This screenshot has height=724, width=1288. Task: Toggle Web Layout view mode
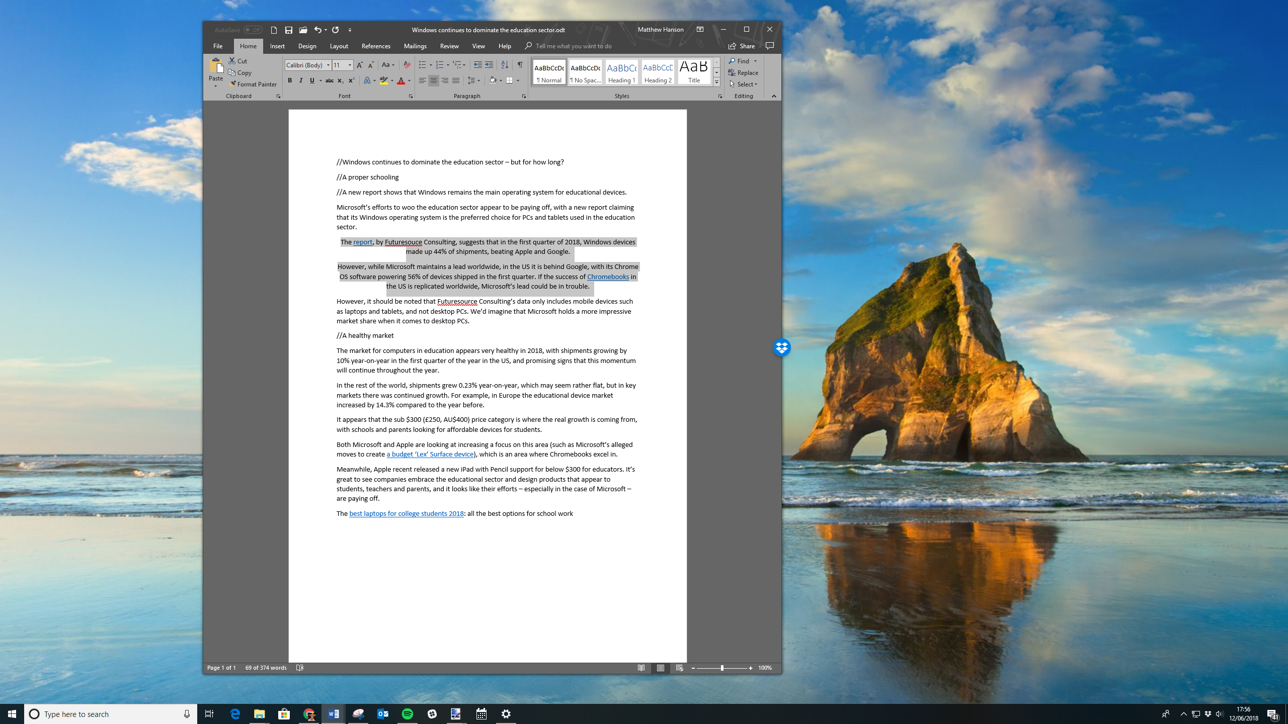[680, 667]
